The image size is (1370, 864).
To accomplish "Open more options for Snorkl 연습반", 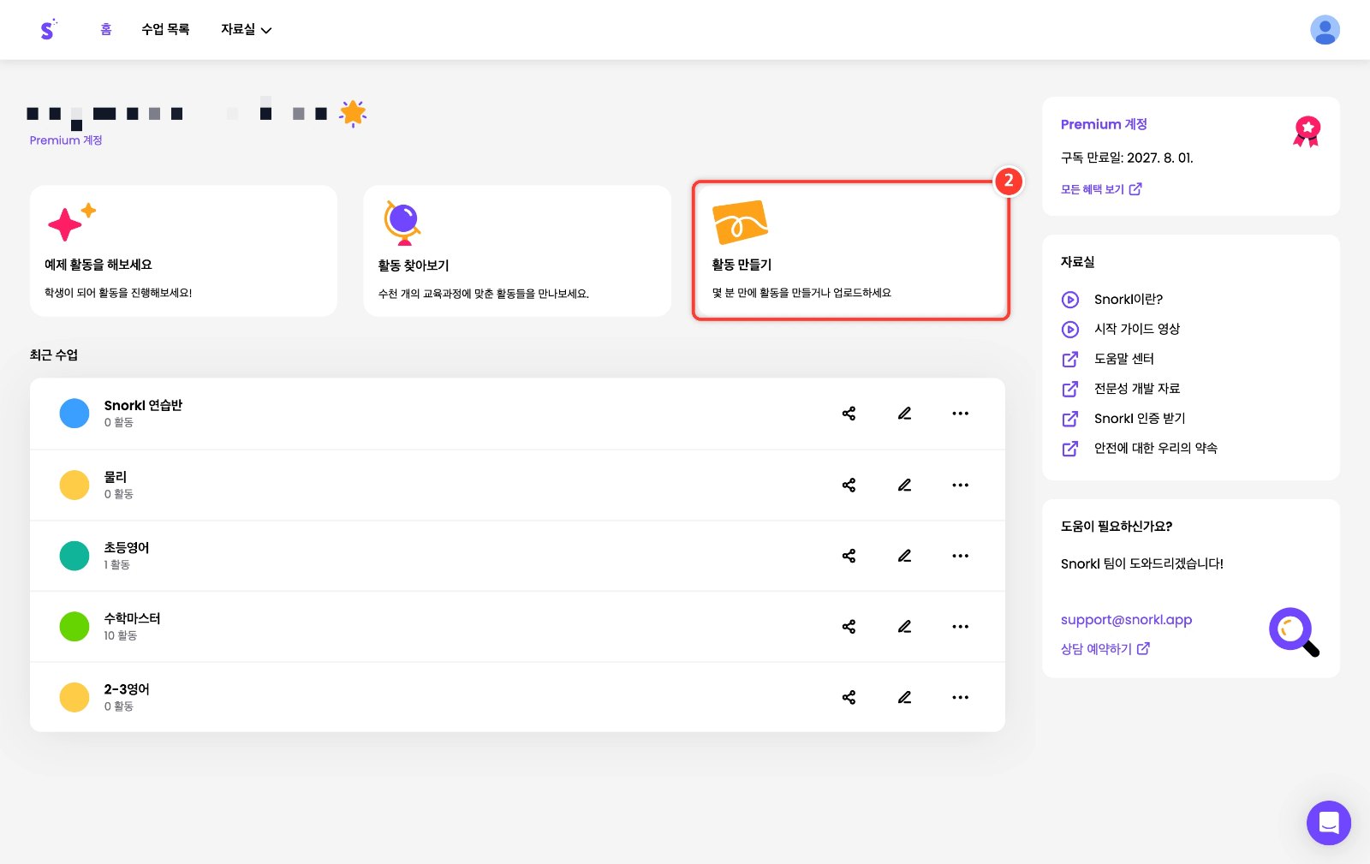I will [x=961, y=414].
